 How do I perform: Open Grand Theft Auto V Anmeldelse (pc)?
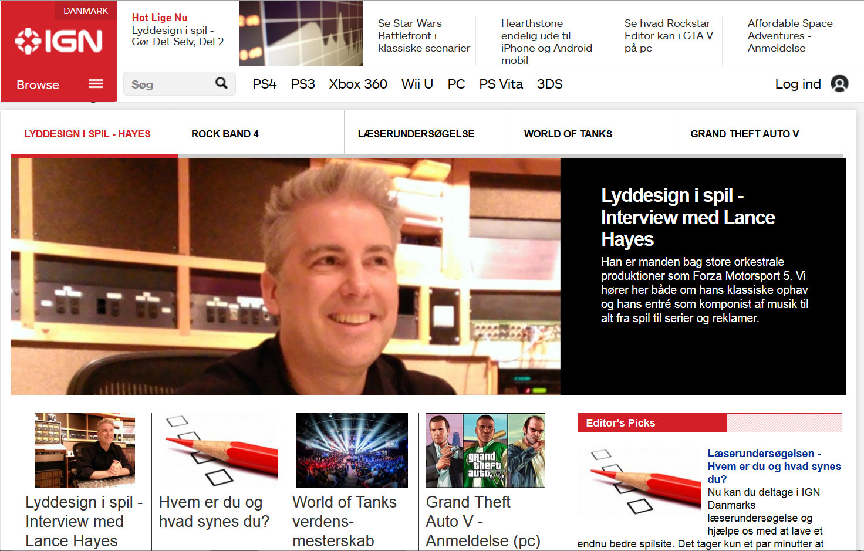(483, 522)
